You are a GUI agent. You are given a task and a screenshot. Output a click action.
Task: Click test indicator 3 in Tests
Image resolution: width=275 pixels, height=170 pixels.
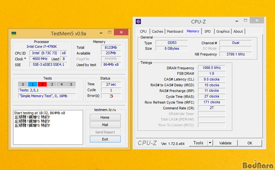point(52,84)
